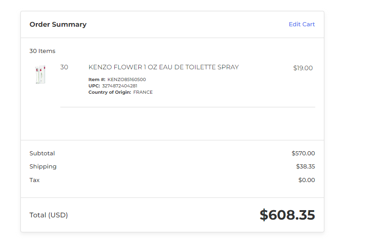Select the Item # label text
This screenshot has height=245, width=391.
(97, 79)
